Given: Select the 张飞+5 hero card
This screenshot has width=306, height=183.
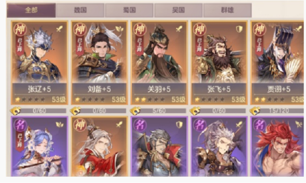Looking at the screenshot, I should click(x=219, y=63).
